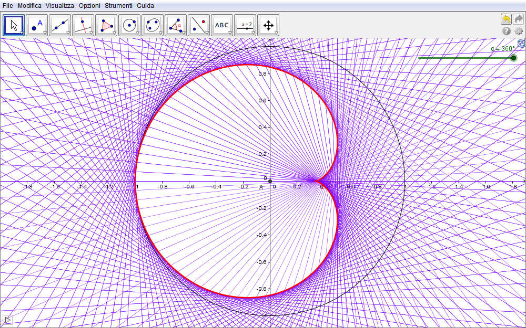Image resolution: width=526 pixels, height=328 pixels.
Task: Click the α slider's round handle
Action: click(x=513, y=58)
